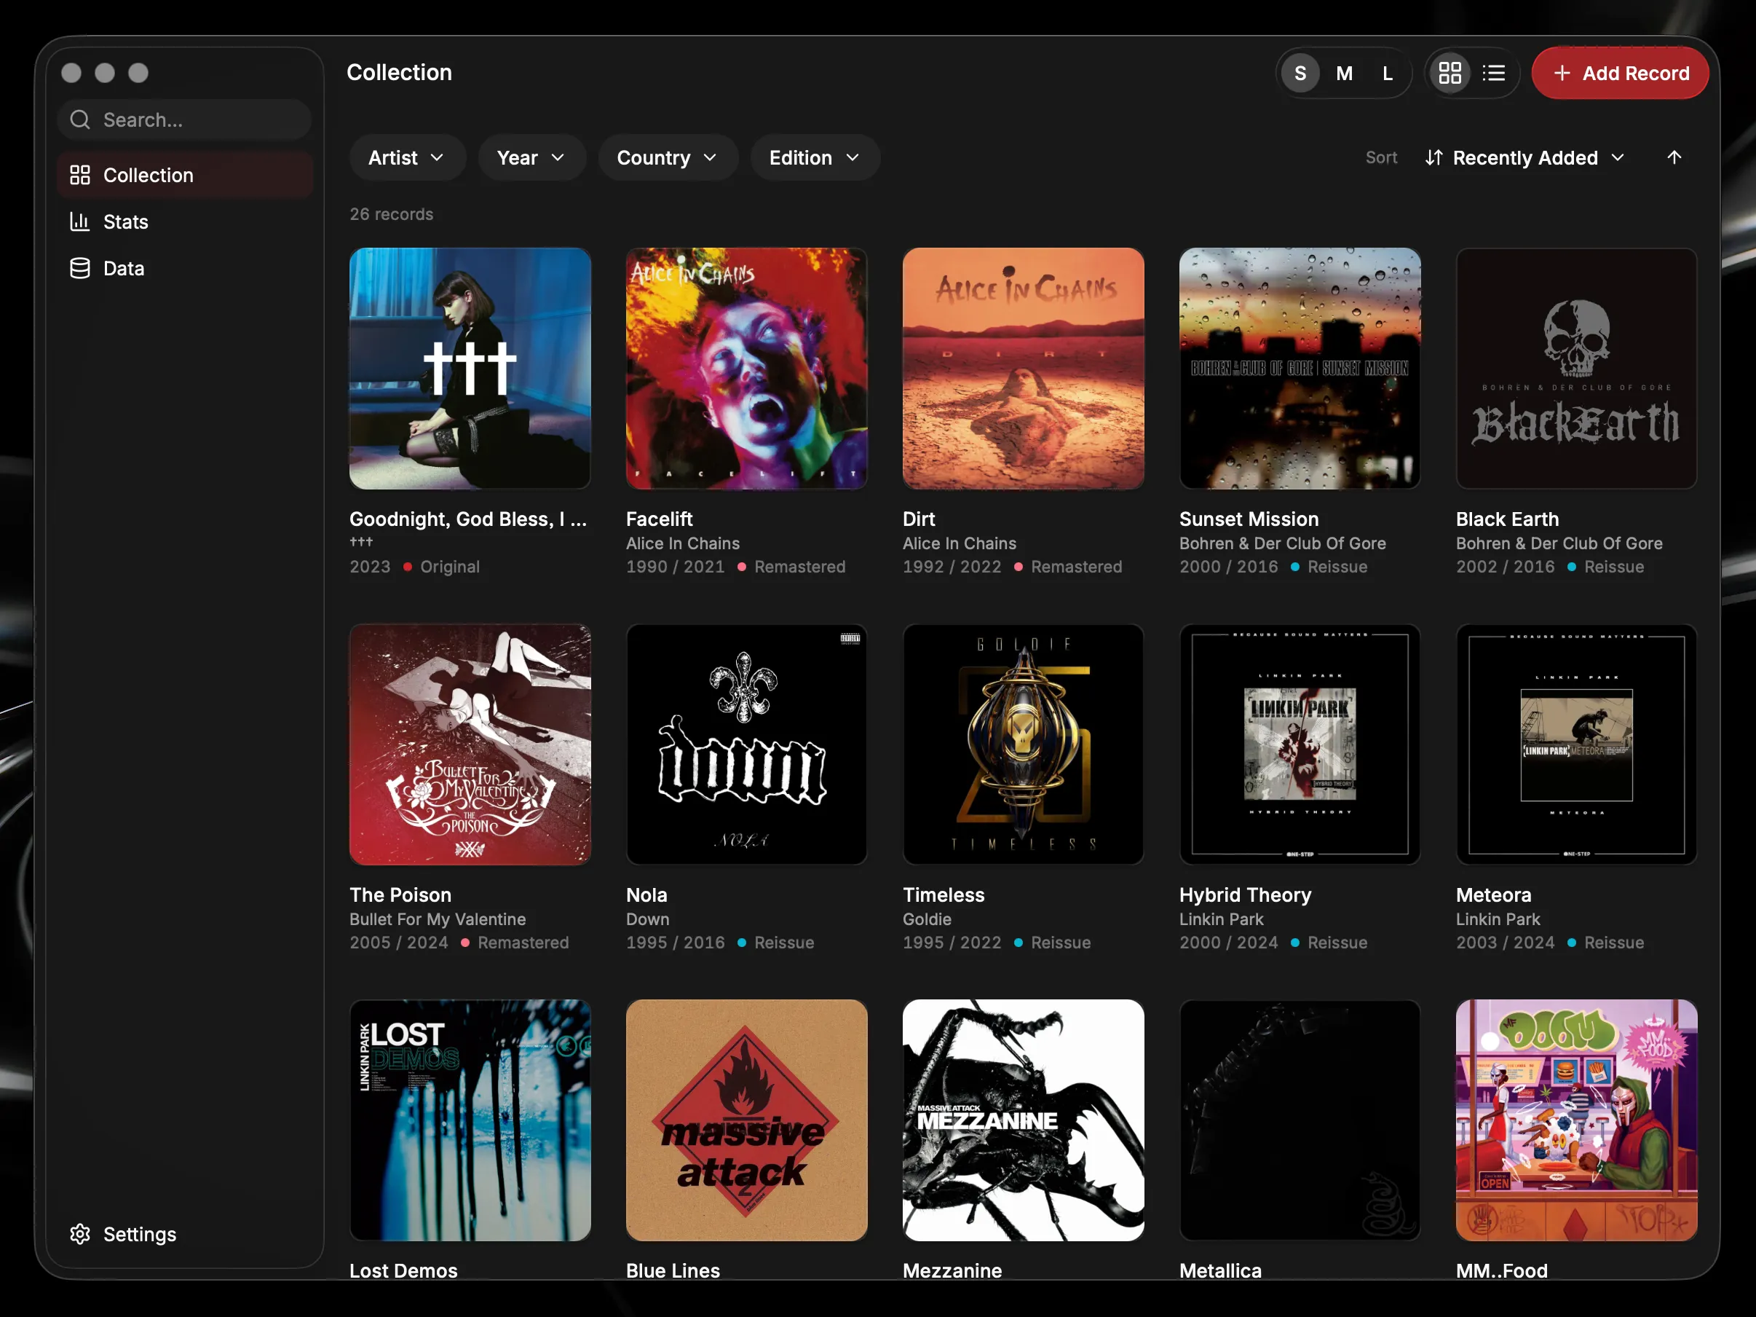This screenshot has width=1756, height=1317.
Task: Open The Poison album cover
Action: (470, 744)
